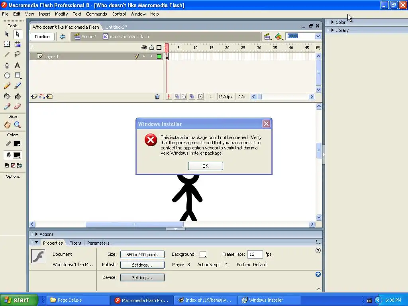408x306 pixels.
Task: Expand the Library panel
Action: [x=333, y=30]
